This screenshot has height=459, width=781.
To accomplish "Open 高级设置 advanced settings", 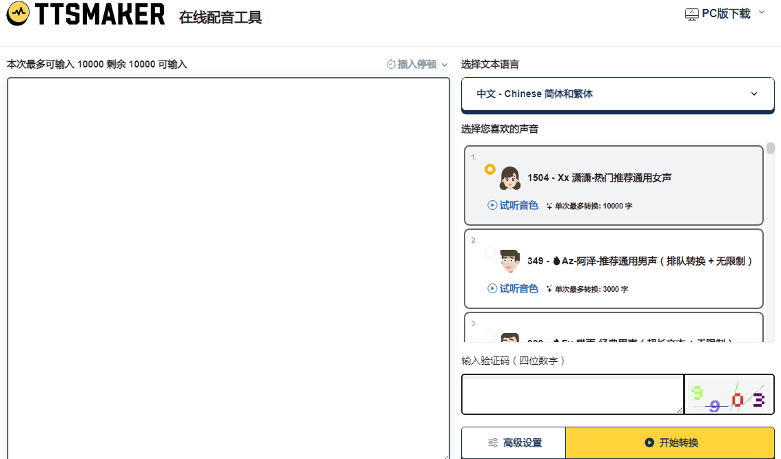I will [512, 443].
